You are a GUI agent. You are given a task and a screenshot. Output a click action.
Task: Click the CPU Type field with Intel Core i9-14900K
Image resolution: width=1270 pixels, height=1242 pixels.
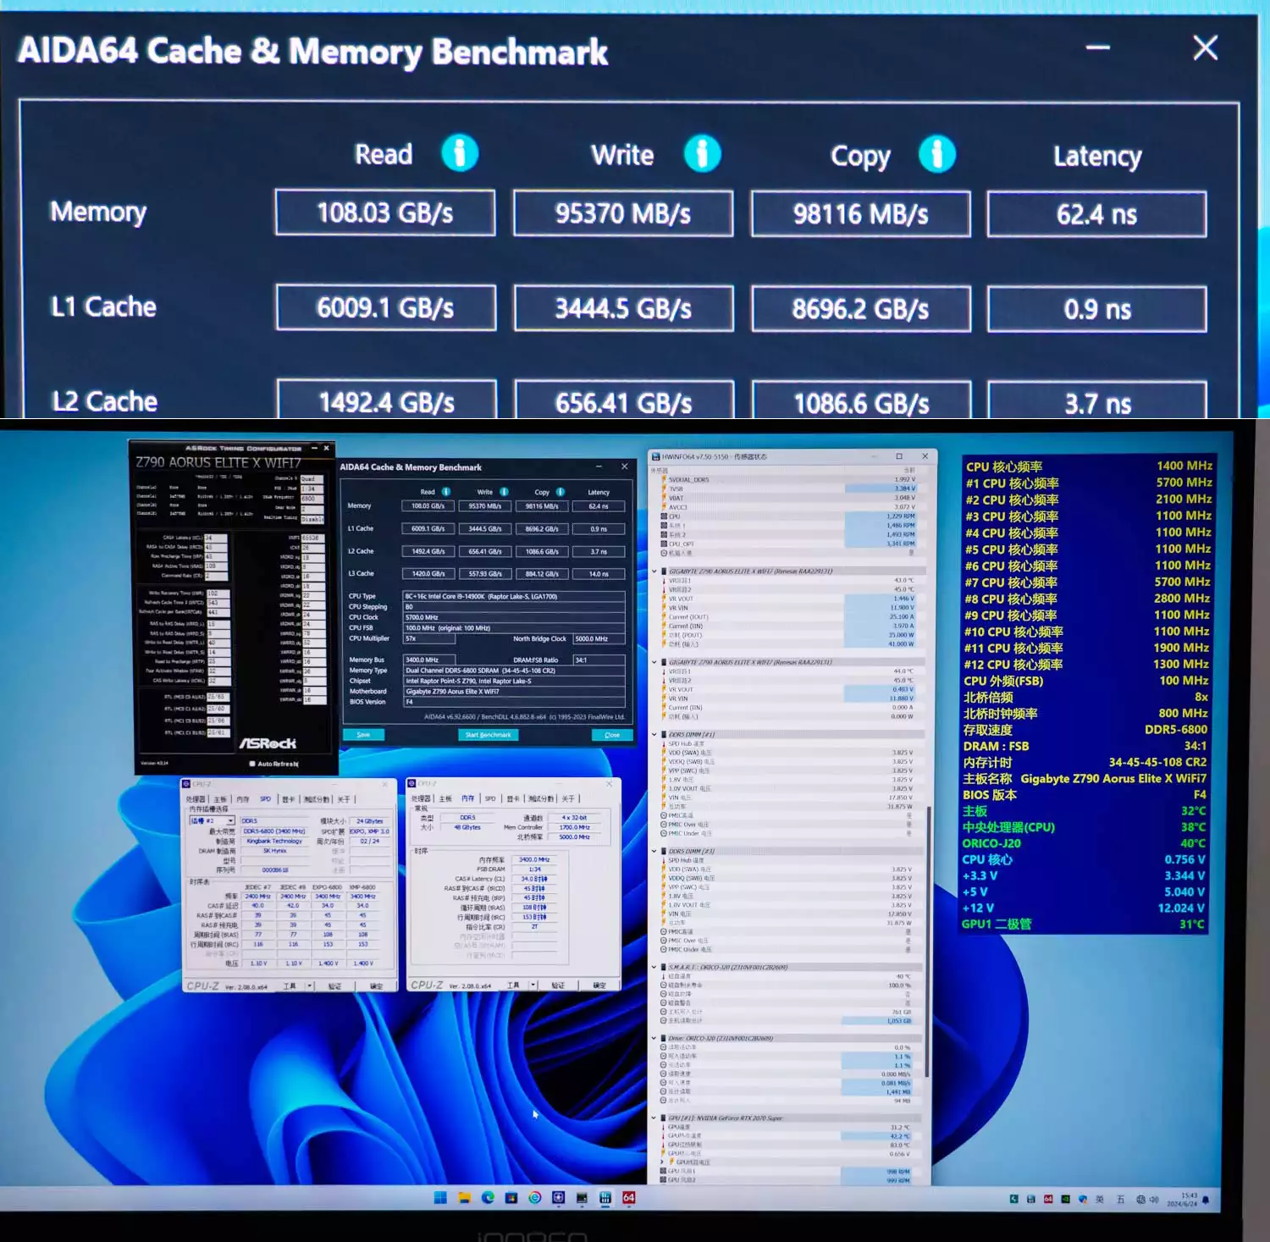click(514, 596)
